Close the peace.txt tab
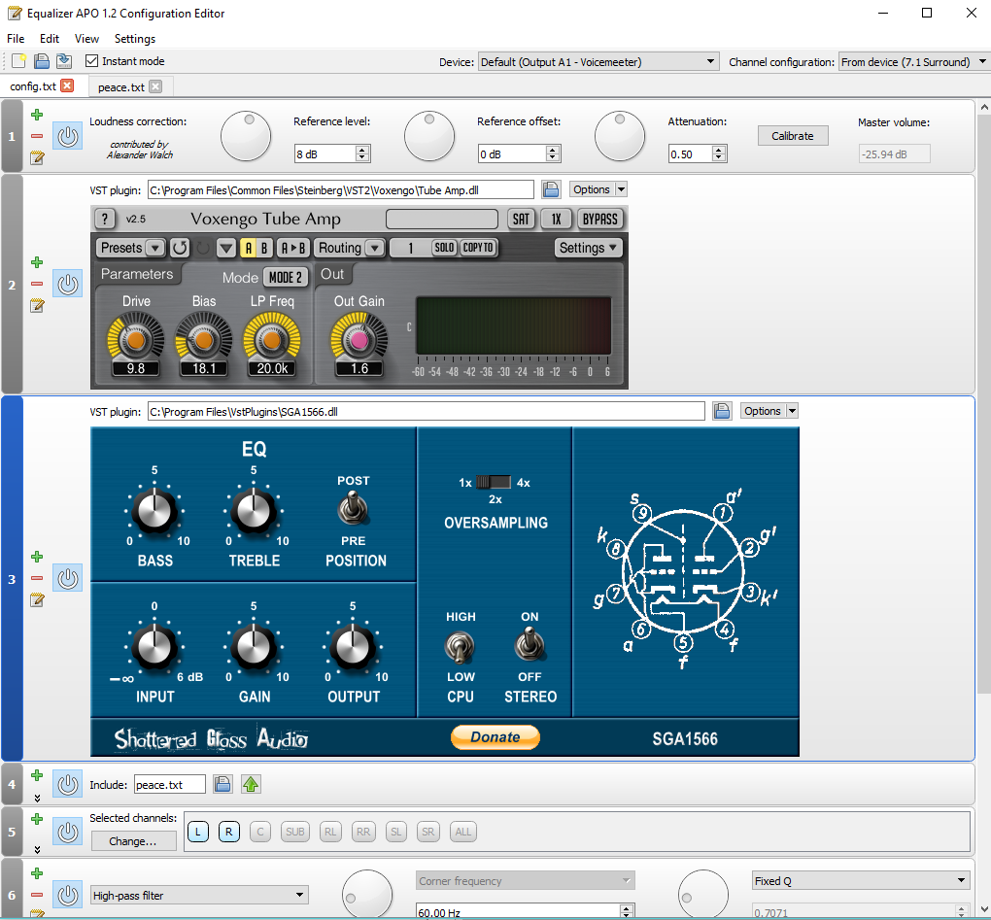991x920 pixels. pos(155,86)
